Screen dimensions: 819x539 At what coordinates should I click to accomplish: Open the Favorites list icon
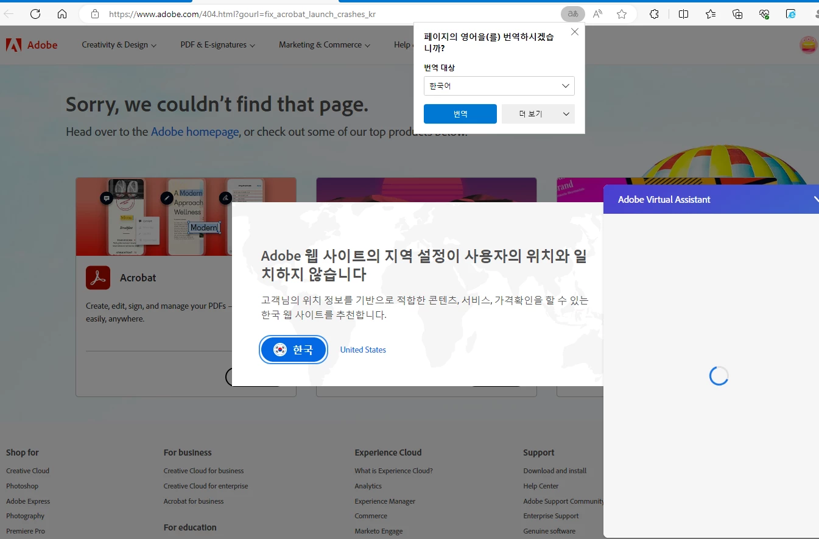point(711,14)
